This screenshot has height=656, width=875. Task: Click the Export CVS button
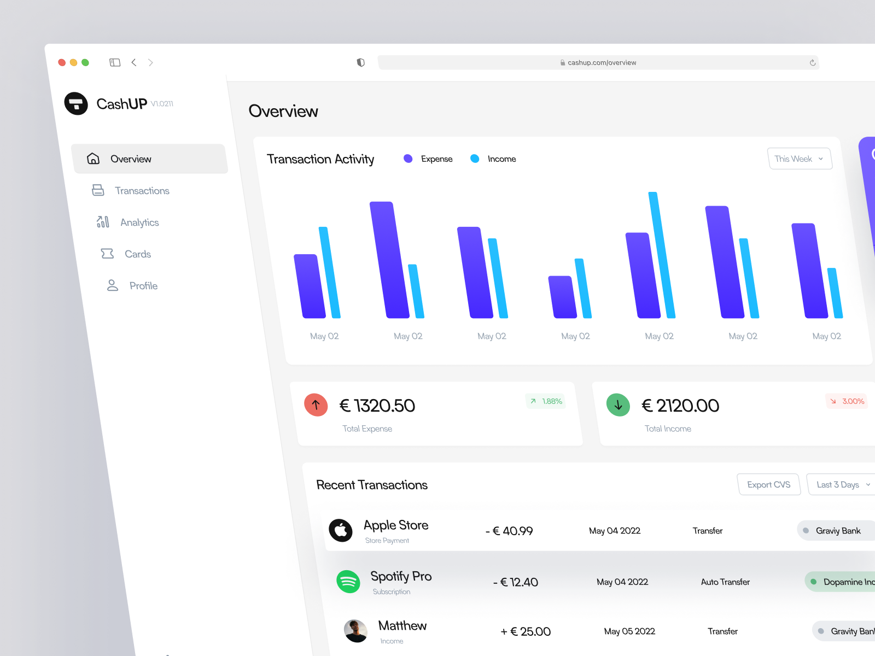click(x=769, y=484)
